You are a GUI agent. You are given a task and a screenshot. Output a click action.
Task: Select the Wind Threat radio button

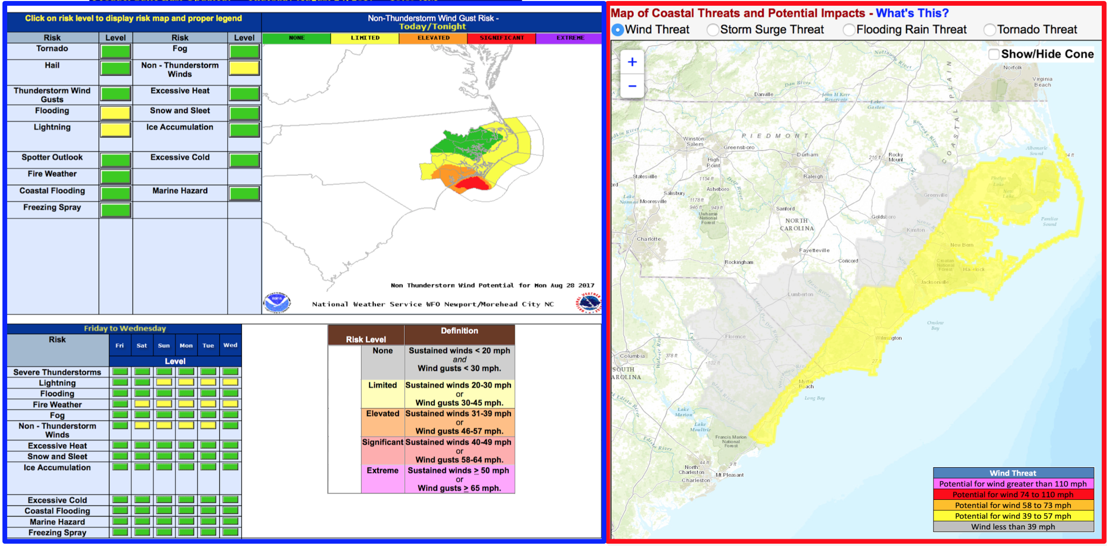point(617,30)
